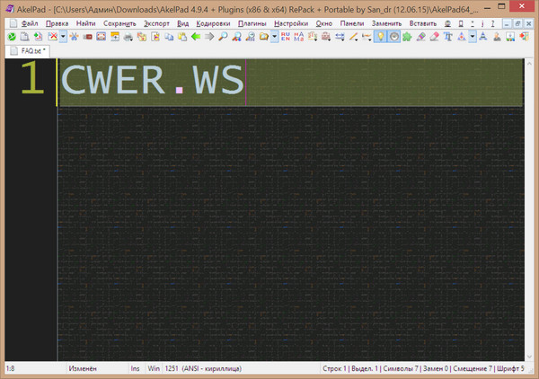
Task: Click the RU/EN keyboard layout icon
Action: 286,37
